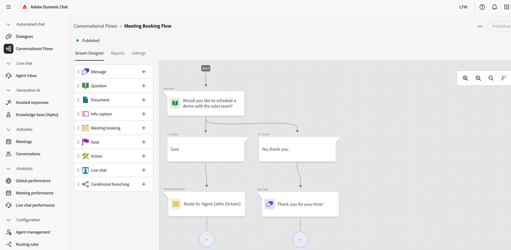Switch to the Settings tab

tap(139, 53)
